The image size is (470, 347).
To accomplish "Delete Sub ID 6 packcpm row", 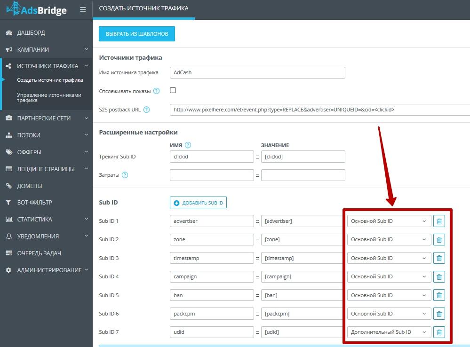I will [439, 314].
